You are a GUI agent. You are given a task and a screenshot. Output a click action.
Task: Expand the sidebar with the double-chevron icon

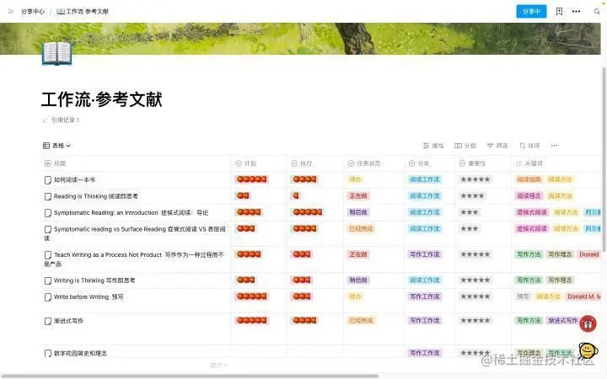tap(11, 12)
